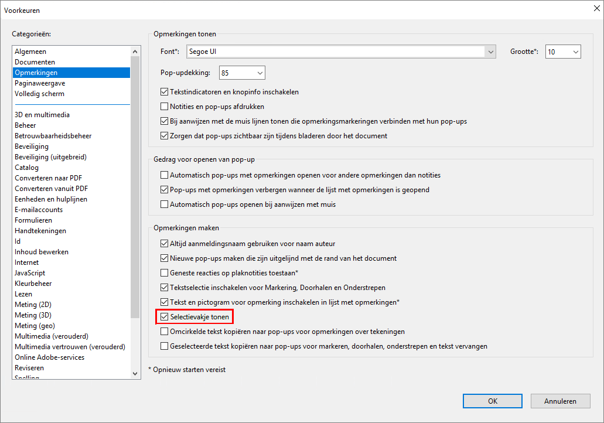
Task: Toggle Altijd aanmeldingsnaam gebruiken voor naam auteur
Action: click(x=165, y=244)
